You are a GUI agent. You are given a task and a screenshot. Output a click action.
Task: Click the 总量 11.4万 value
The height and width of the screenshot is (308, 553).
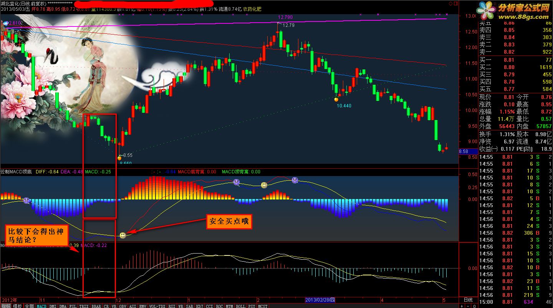pyautogui.click(x=505, y=119)
